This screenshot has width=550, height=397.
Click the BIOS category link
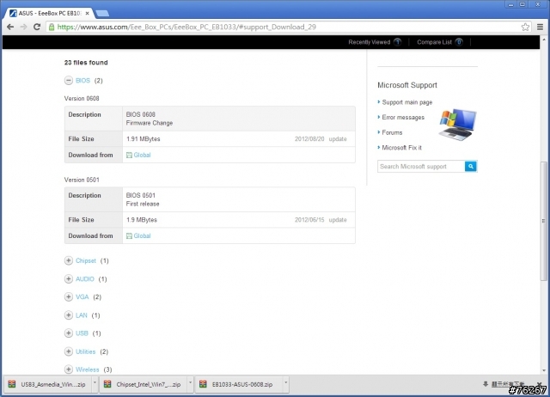[82, 81]
